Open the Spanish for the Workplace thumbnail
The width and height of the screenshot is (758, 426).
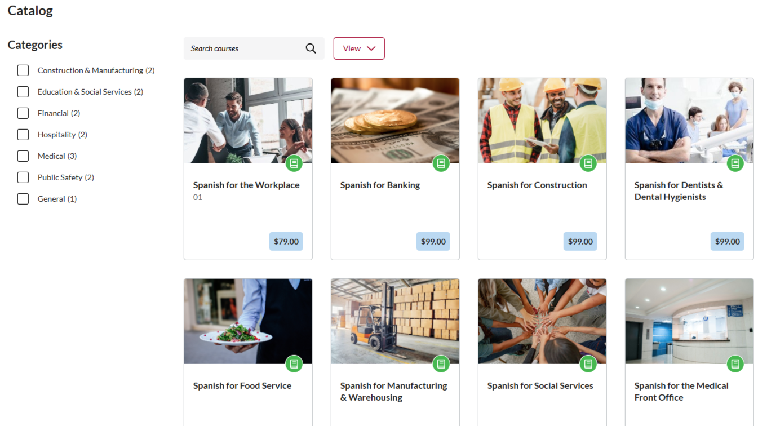pyautogui.click(x=248, y=121)
